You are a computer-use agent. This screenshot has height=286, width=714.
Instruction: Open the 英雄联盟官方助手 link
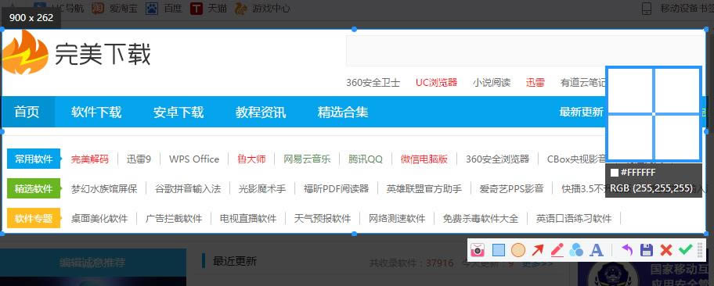coord(424,188)
